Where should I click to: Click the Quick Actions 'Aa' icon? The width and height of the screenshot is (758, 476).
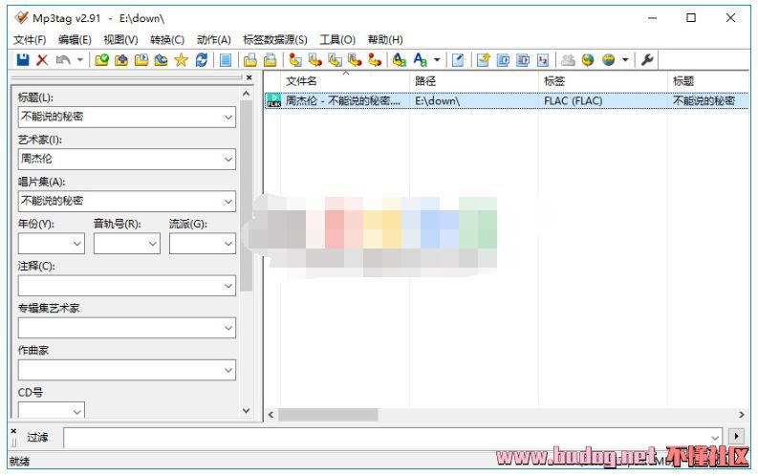420,60
